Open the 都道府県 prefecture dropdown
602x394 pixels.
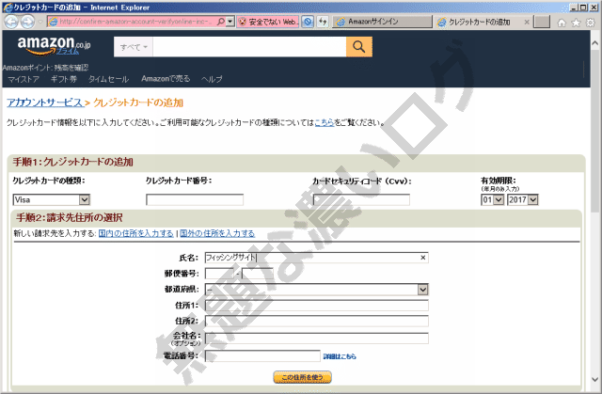(x=317, y=290)
